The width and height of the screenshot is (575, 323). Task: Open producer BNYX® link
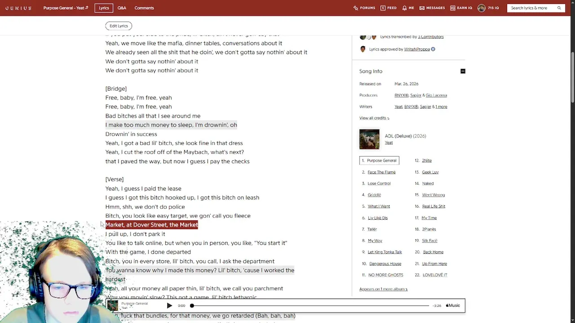tap(402, 95)
